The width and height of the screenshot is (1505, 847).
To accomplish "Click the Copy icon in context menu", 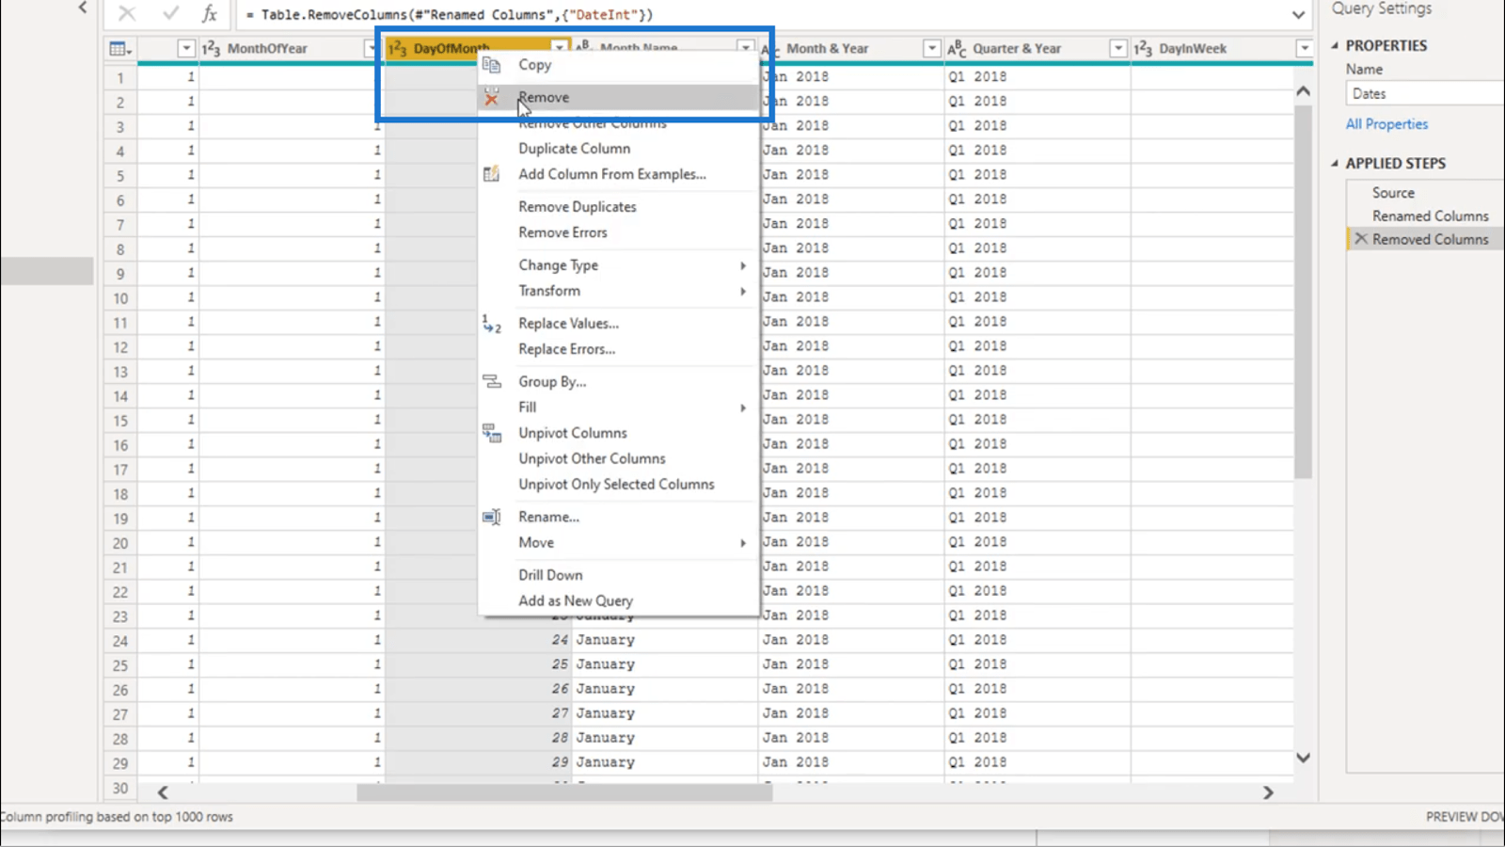I will pyautogui.click(x=491, y=65).
